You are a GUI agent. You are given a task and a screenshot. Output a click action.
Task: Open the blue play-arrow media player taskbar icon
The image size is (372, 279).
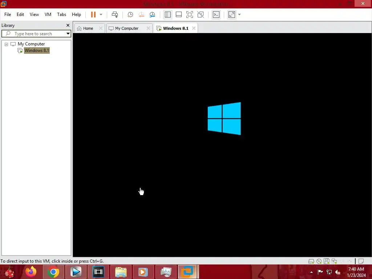[x=76, y=272]
